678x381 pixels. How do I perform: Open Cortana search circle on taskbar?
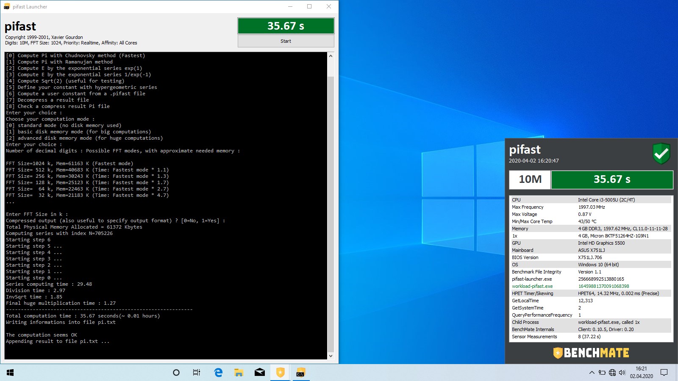[176, 373]
